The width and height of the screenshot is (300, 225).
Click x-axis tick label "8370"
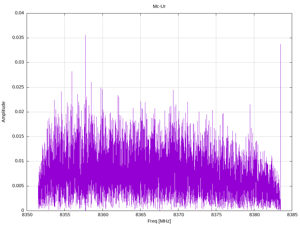click(x=178, y=215)
